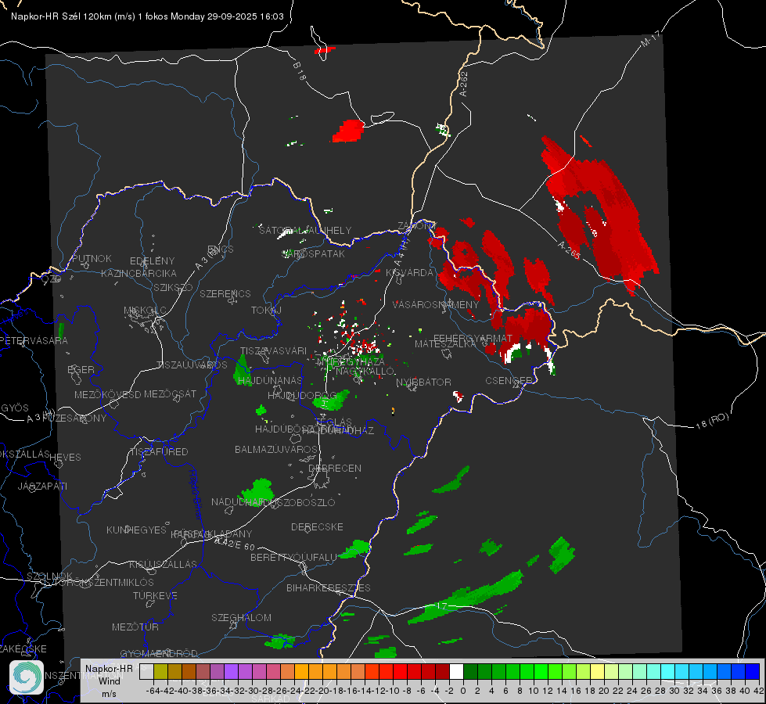Click the '18 (RO)' road label
Screen dimensions: 766x704
point(712,421)
